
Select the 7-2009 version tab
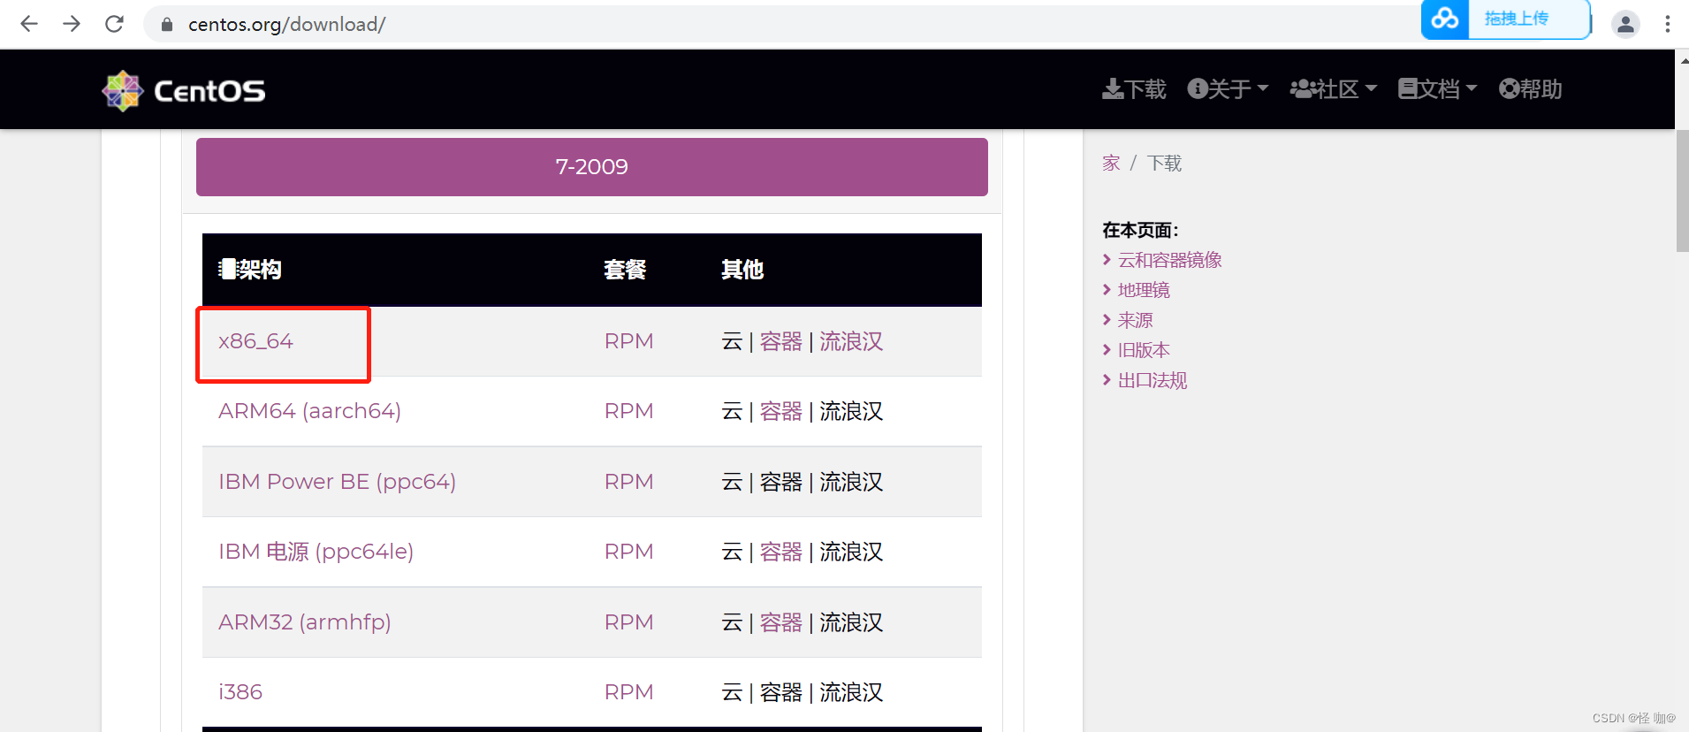click(x=592, y=167)
